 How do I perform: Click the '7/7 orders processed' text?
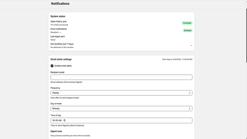point(59,25)
